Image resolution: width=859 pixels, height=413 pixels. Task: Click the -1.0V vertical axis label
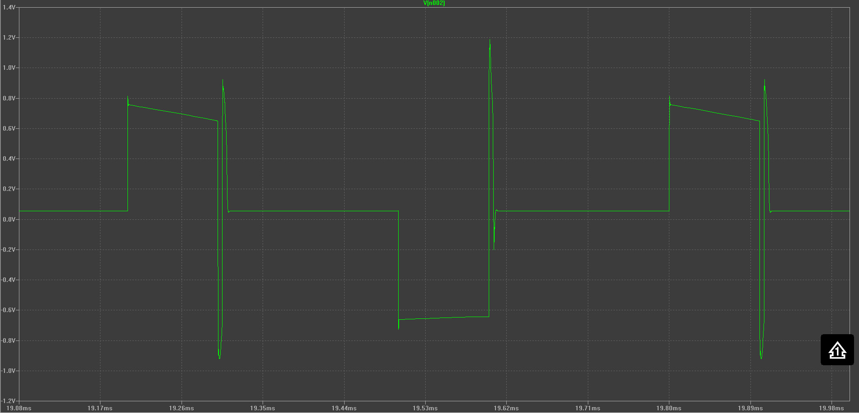[8, 371]
